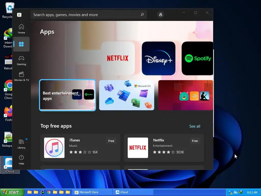
Task: Click the Microsoft Store logo icon
Action: coord(19,15)
